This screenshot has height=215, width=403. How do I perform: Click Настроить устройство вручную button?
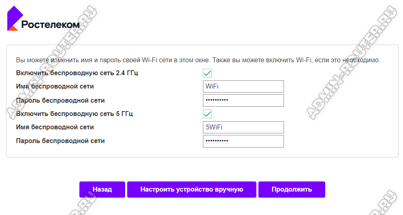tap(192, 189)
